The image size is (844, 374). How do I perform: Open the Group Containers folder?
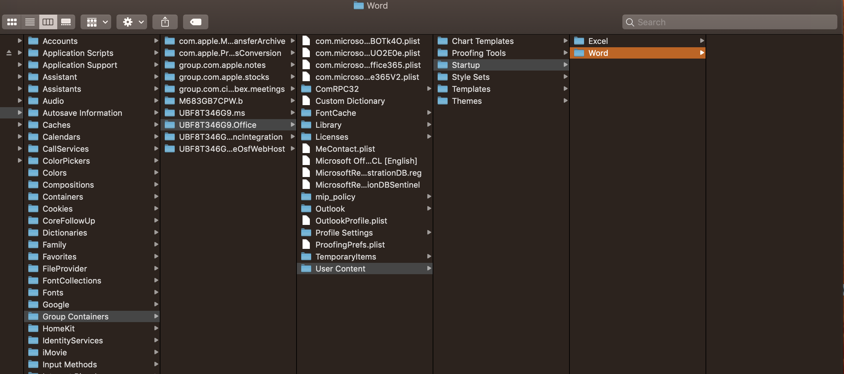[x=92, y=316]
